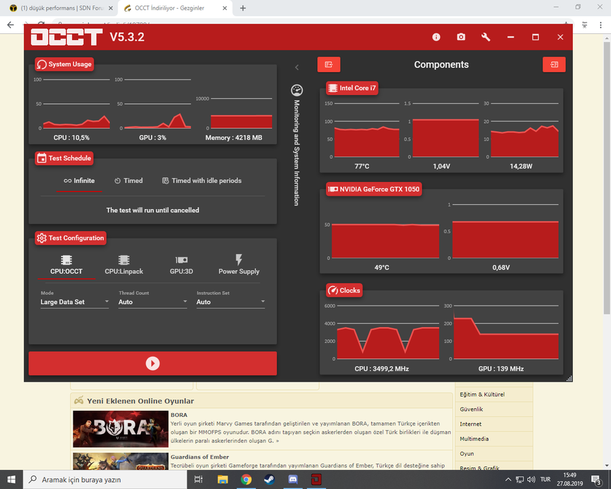Click the Clocks header badge
Viewport: 611px width, 489px height.
344,291
